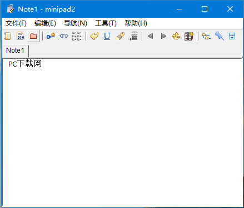Image resolution: width=244 pixels, height=208 pixels.
Task: Navigate forward with right triangle arrow
Action: click(163, 36)
